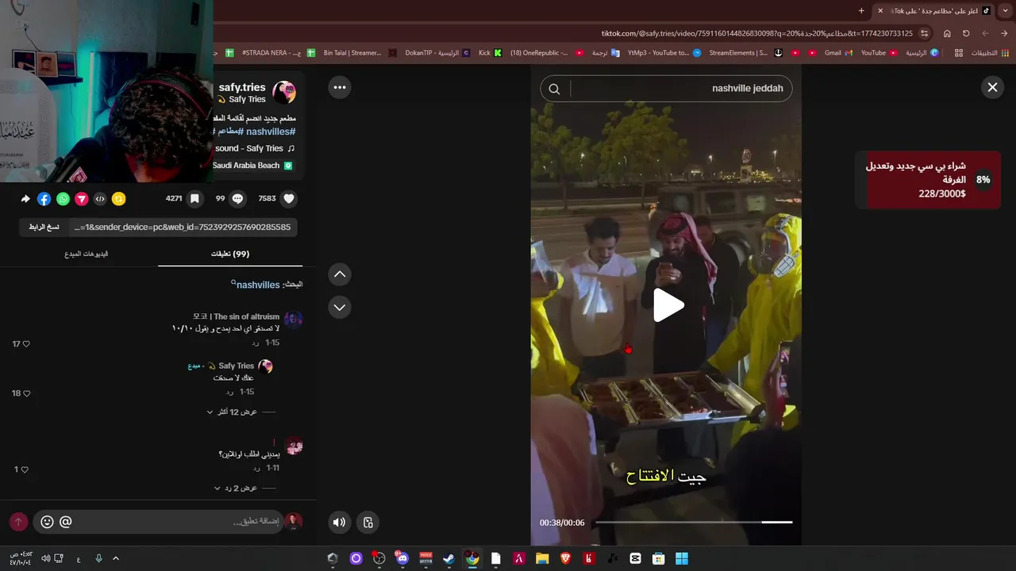Open The sin of altruism commenter avatar
This screenshot has height=571, width=1016.
293,320
